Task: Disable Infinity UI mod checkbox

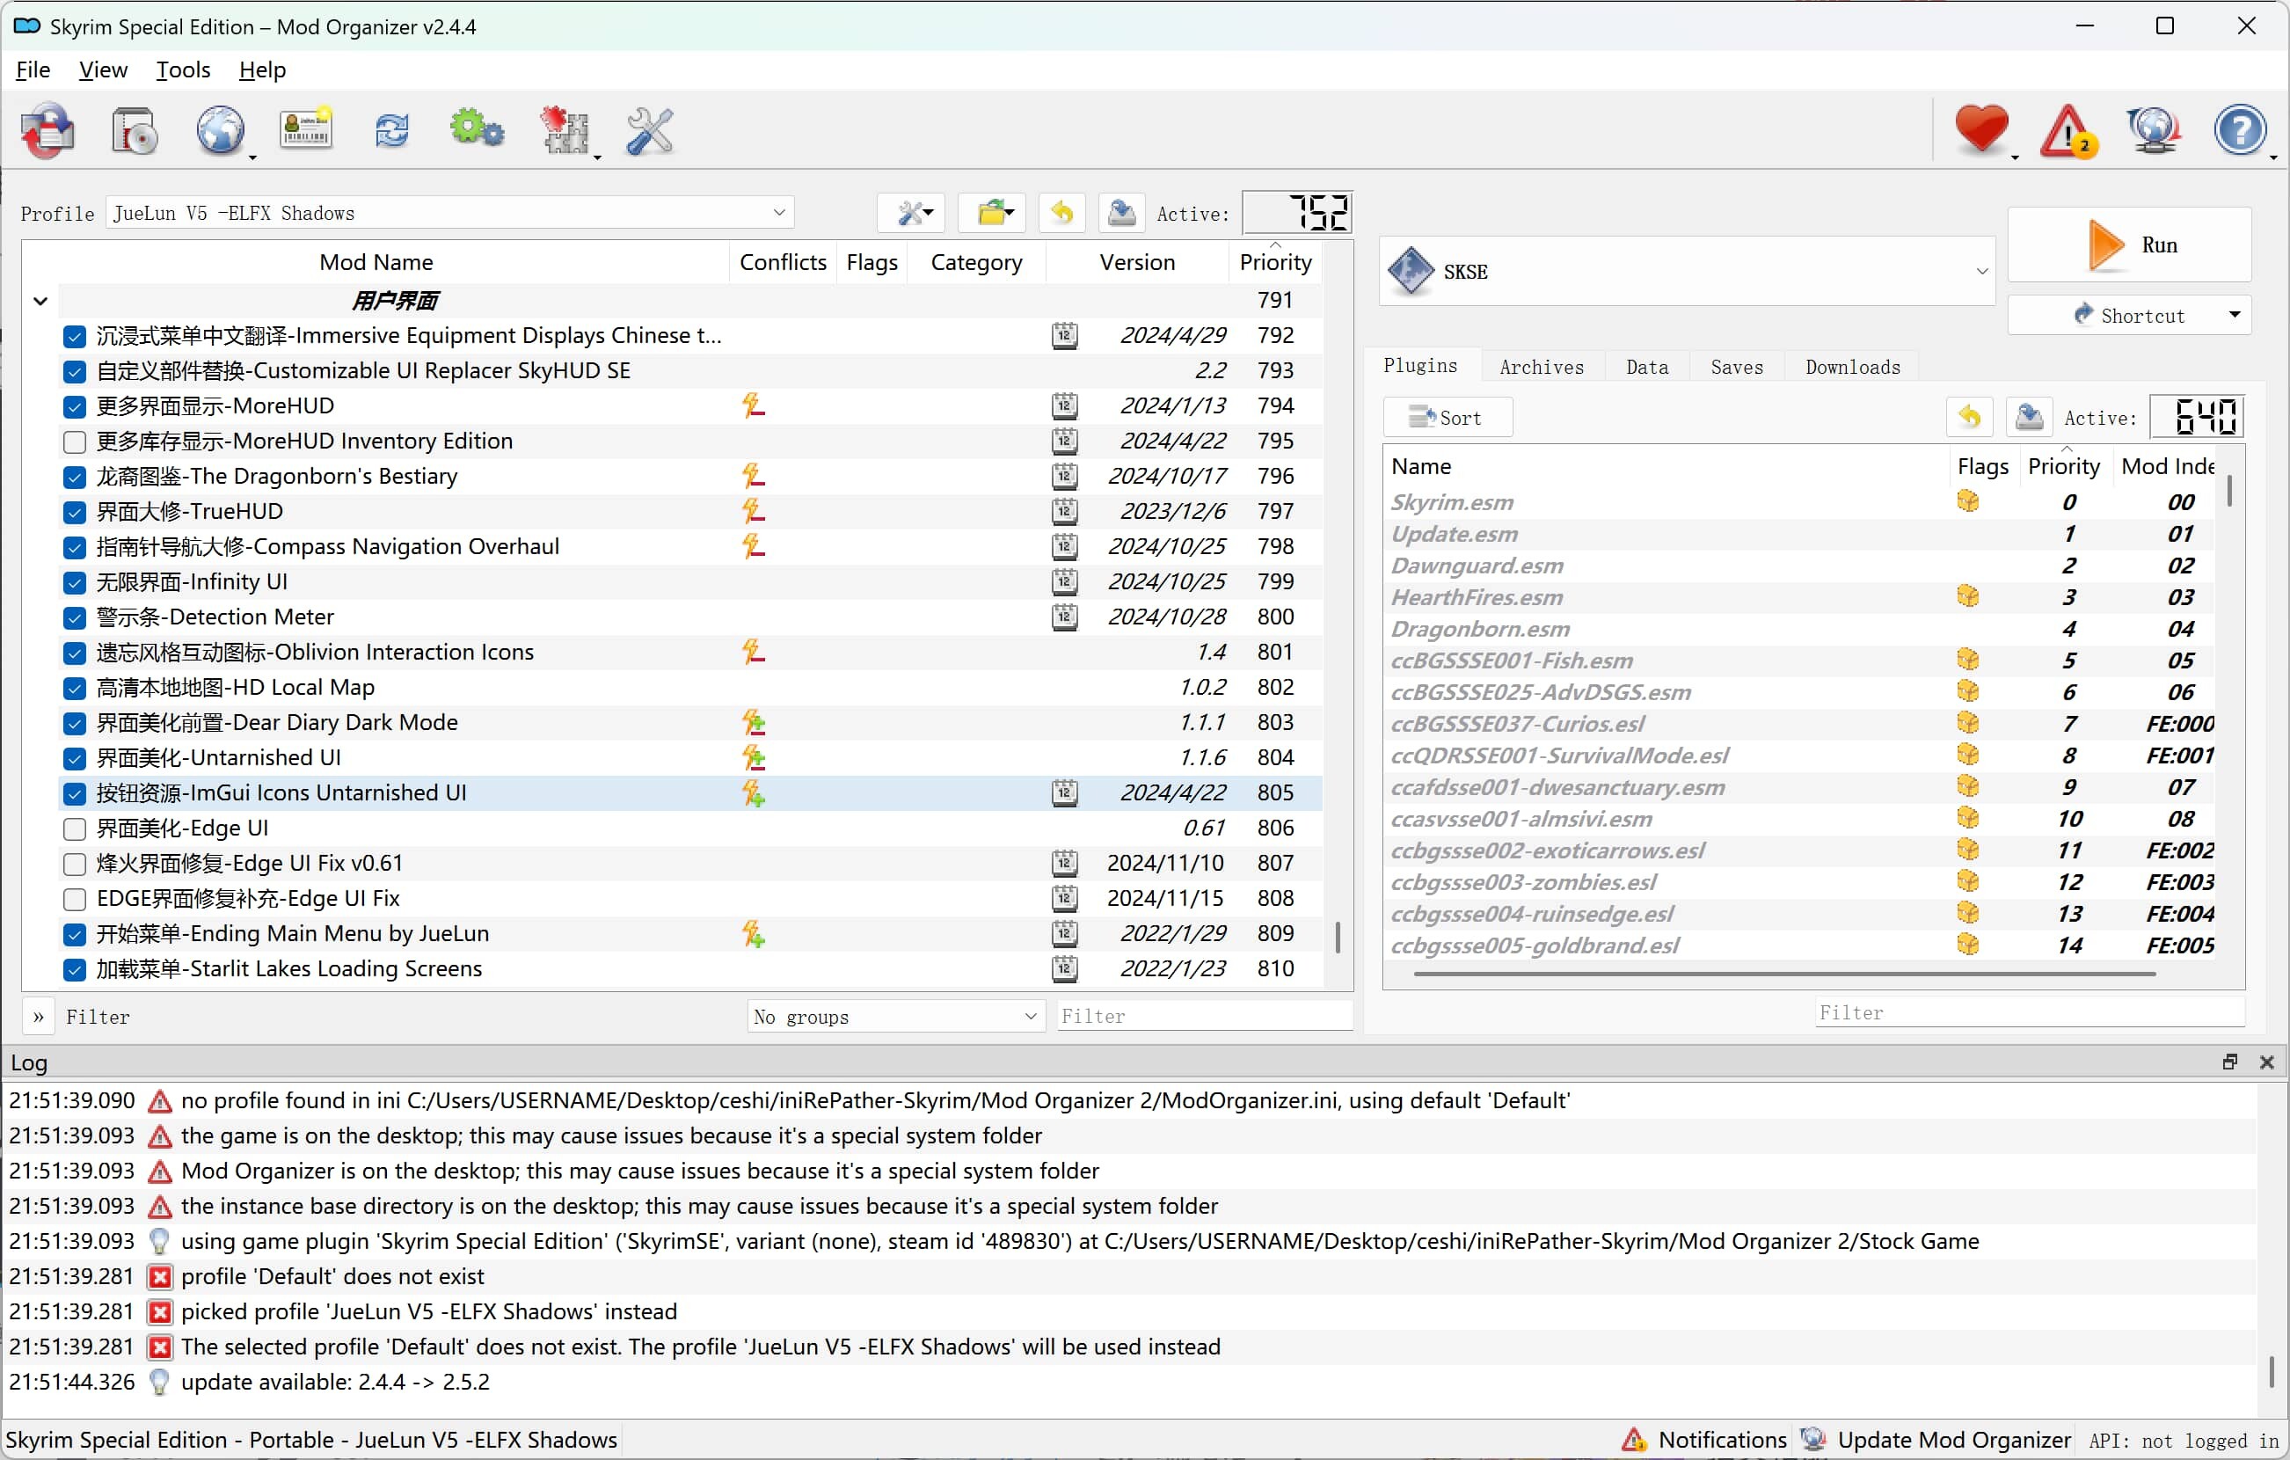Action: [x=74, y=583]
